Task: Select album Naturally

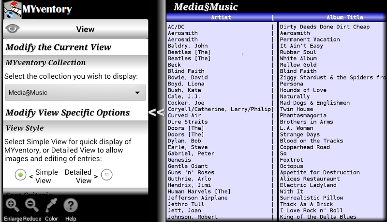Action: click(x=295, y=97)
